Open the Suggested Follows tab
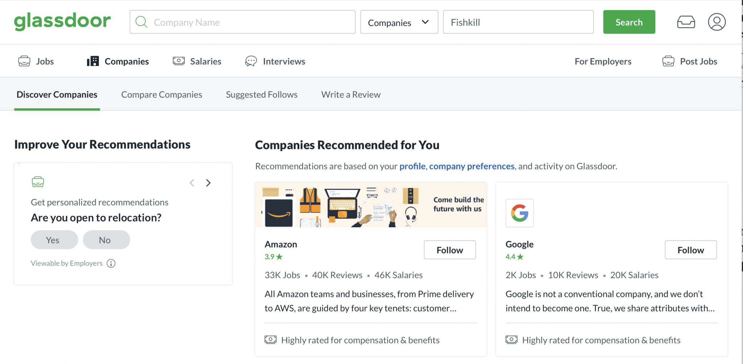The width and height of the screenshot is (743, 364). pos(261,94)
